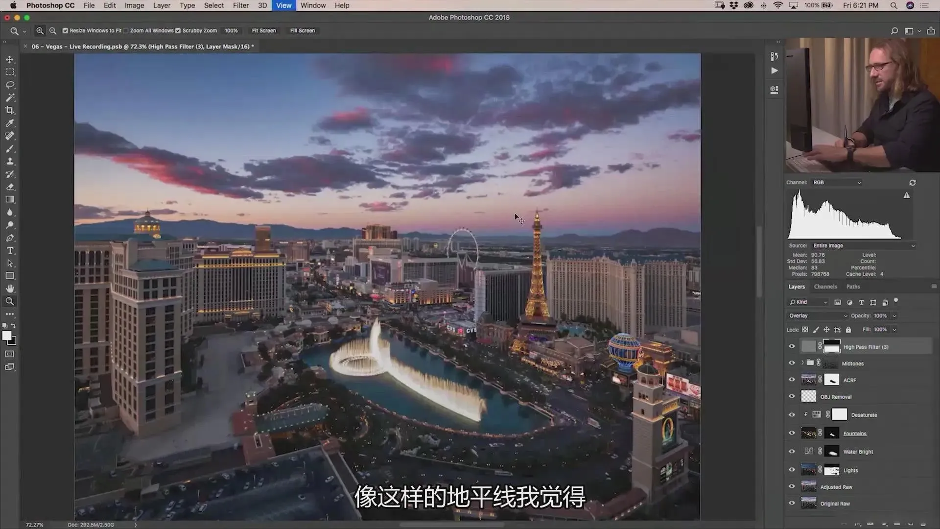Expand the Midtones layer group

point(802,363)
